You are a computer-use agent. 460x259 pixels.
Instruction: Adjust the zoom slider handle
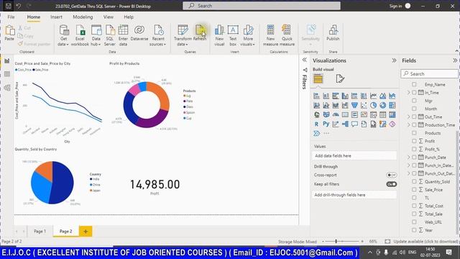tap(336, 242)
